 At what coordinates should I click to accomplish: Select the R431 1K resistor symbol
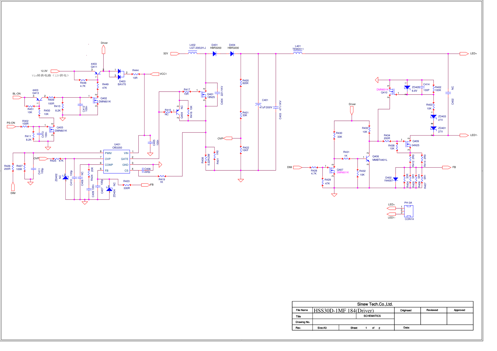click(x=346, y=159)
